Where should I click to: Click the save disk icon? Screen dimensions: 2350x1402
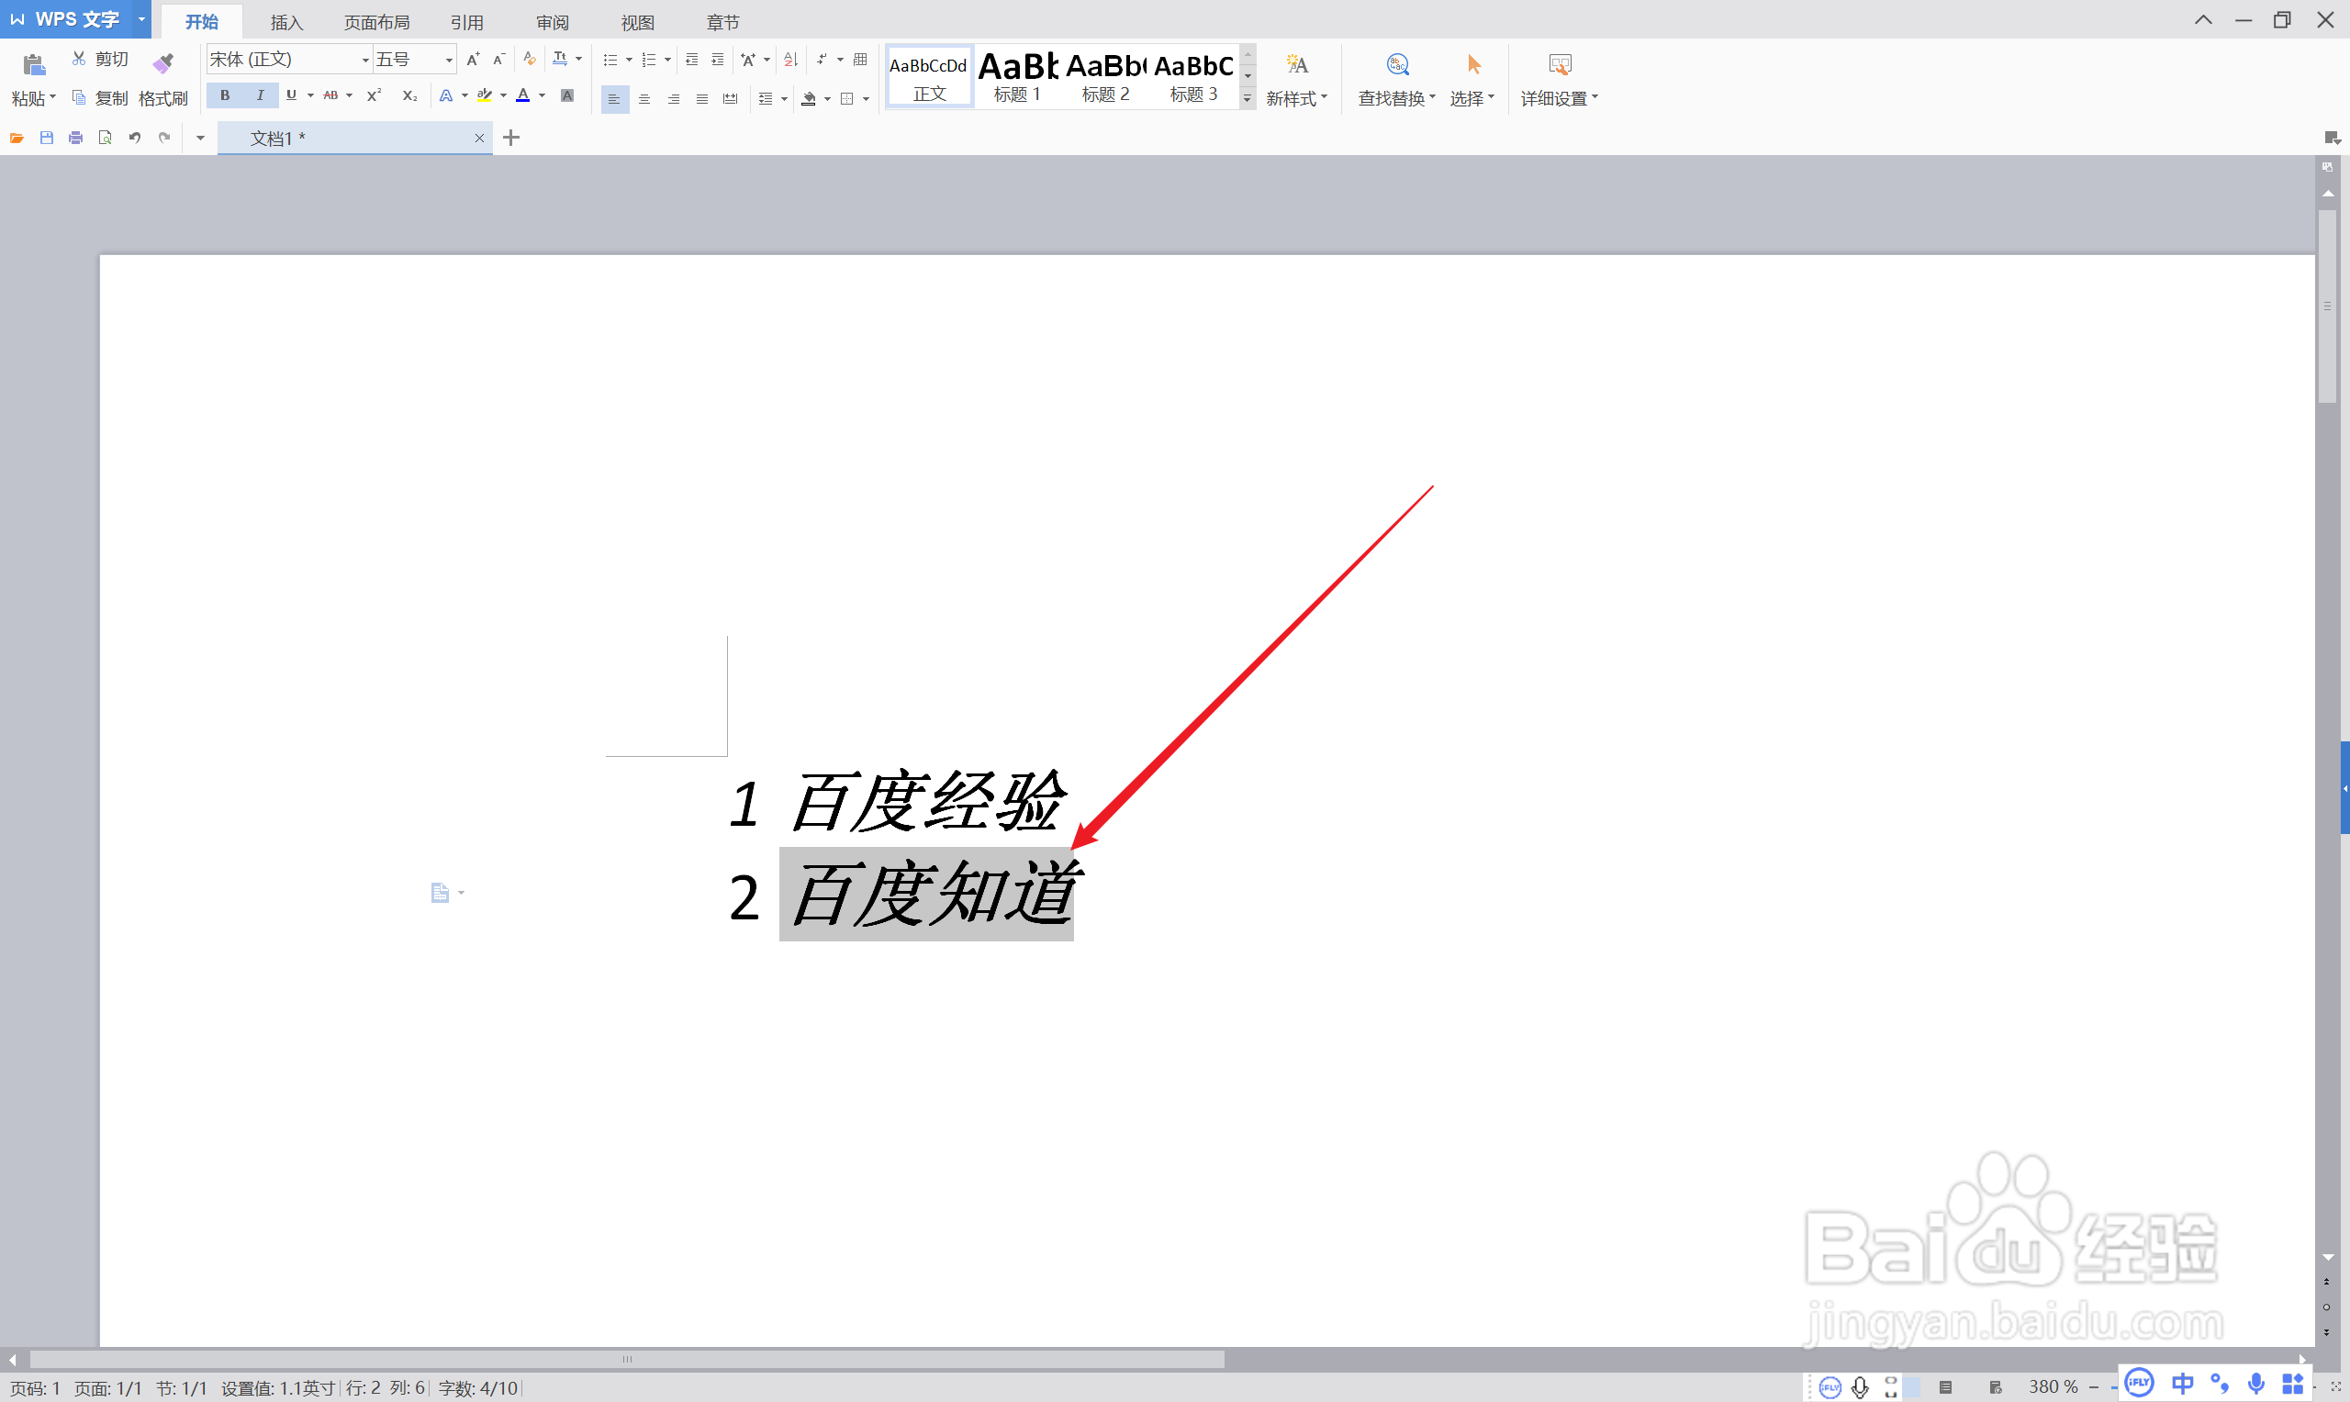pyautogui.click(x=46, y=138)
